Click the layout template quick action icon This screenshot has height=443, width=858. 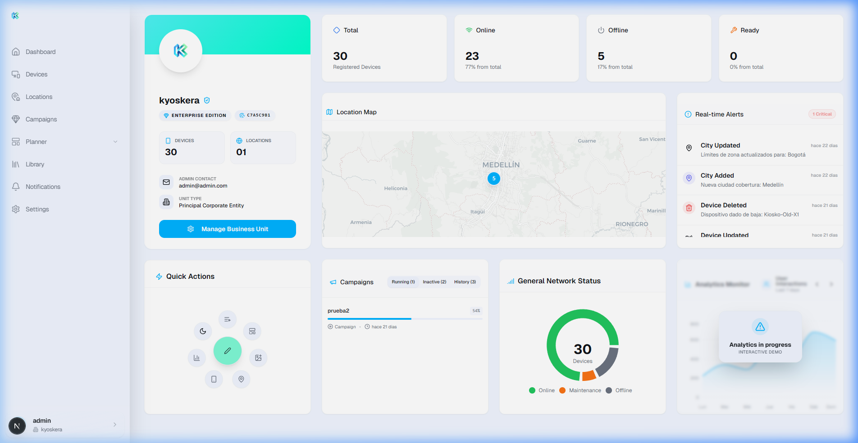click(252, 331)
